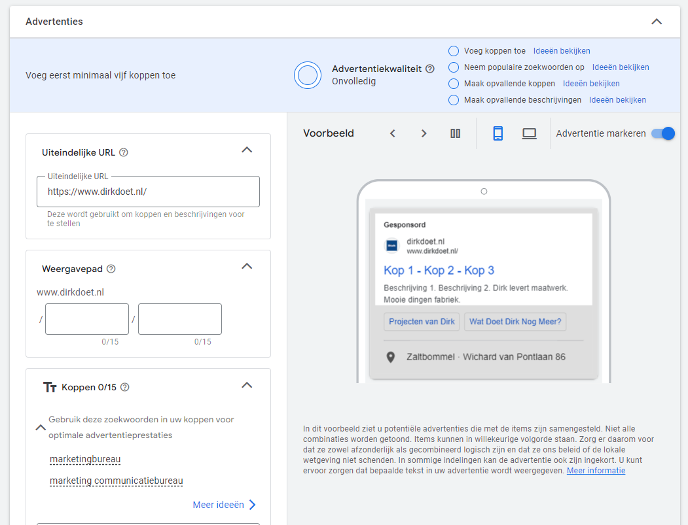Open the 'Meer ideeën' link

click(224, 505)
